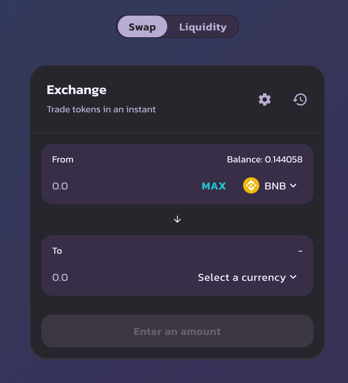Click the Balance: 0.144058 text
Screen dimensions: 348x383
tap(265, 159)
